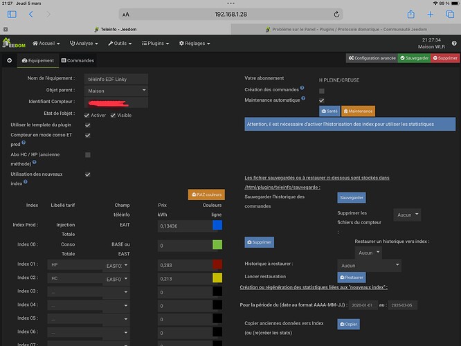Switch to the Commandes tab

[78, 61]
